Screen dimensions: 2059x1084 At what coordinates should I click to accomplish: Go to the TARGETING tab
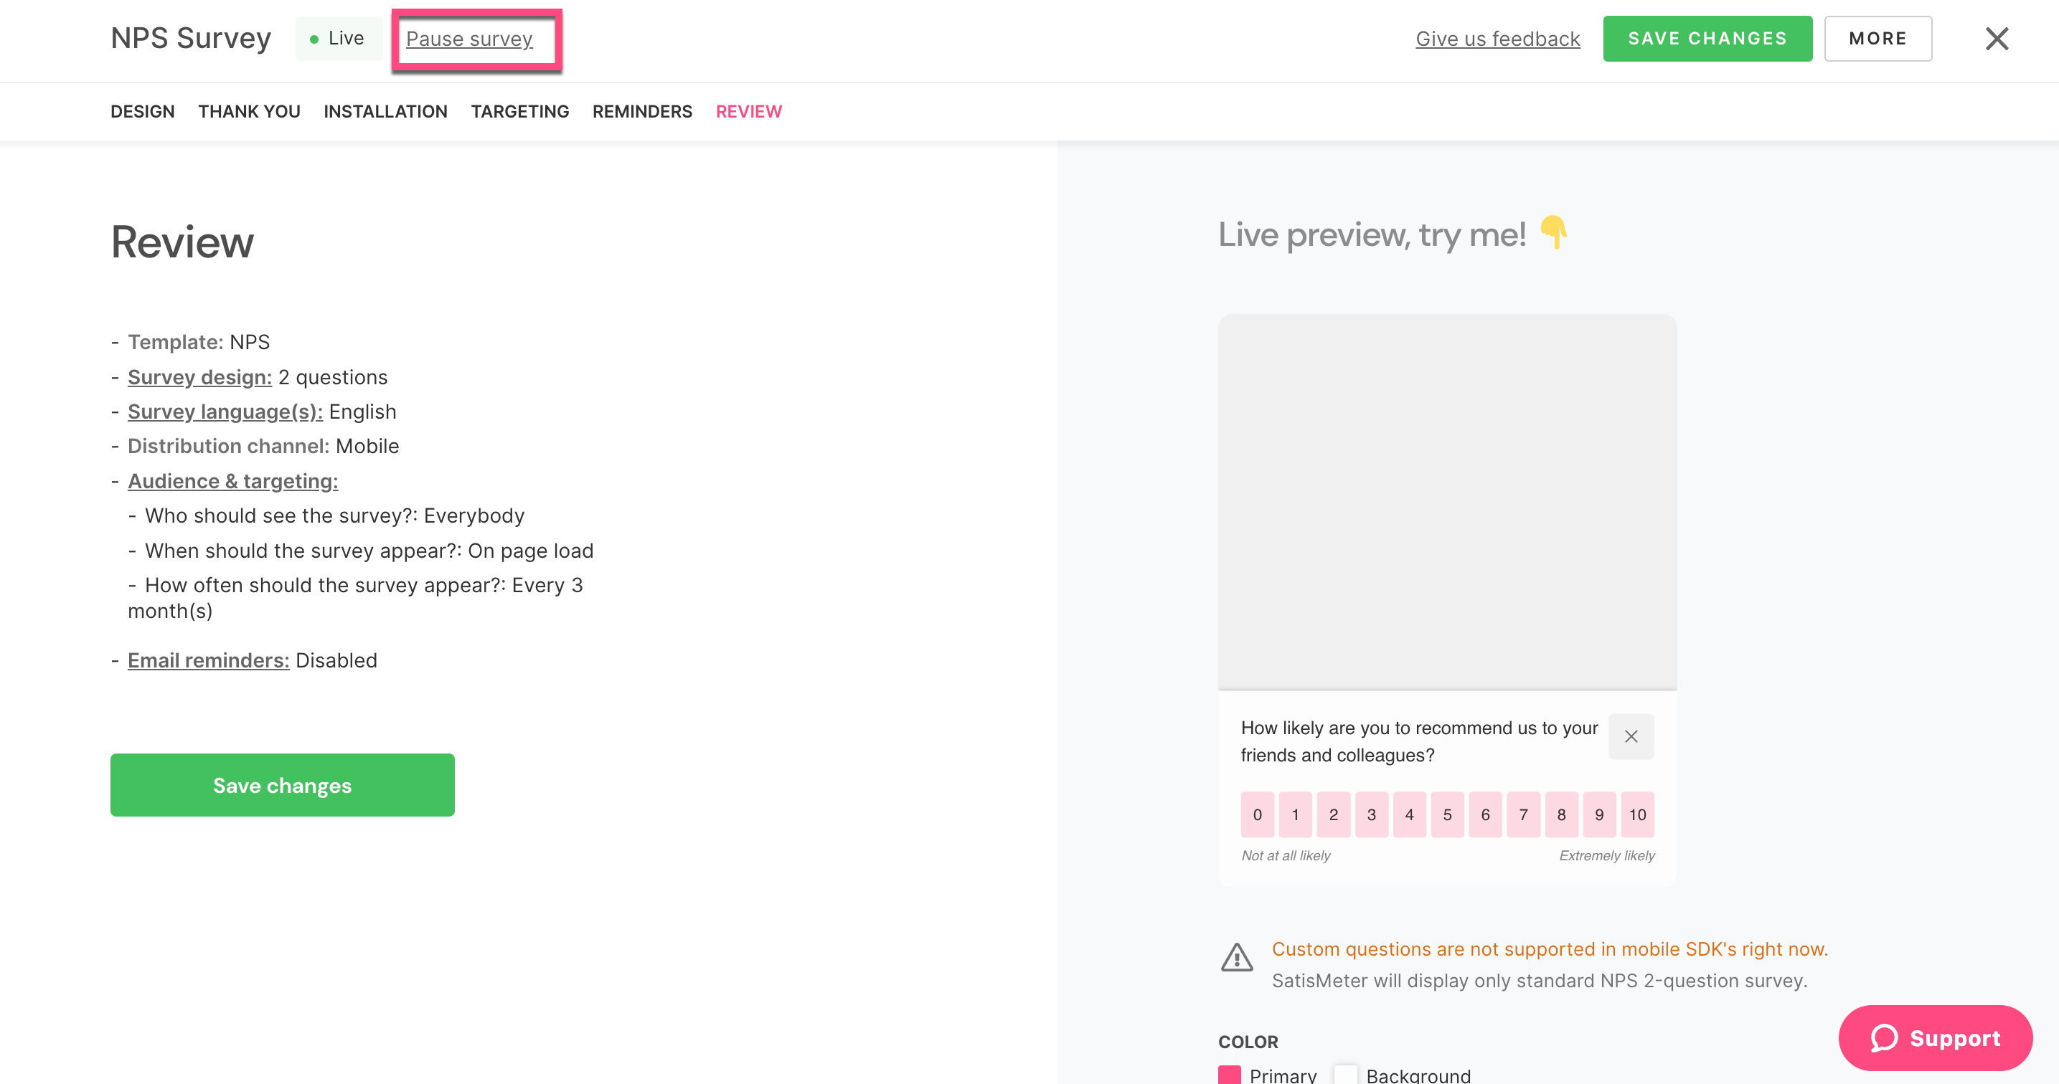pyautogui.click(x=519, y=111)
